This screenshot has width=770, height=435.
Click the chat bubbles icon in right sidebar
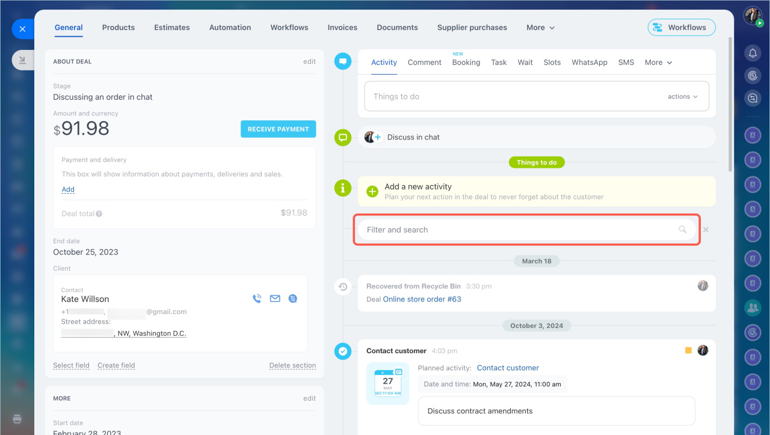(x=753, y=98)
